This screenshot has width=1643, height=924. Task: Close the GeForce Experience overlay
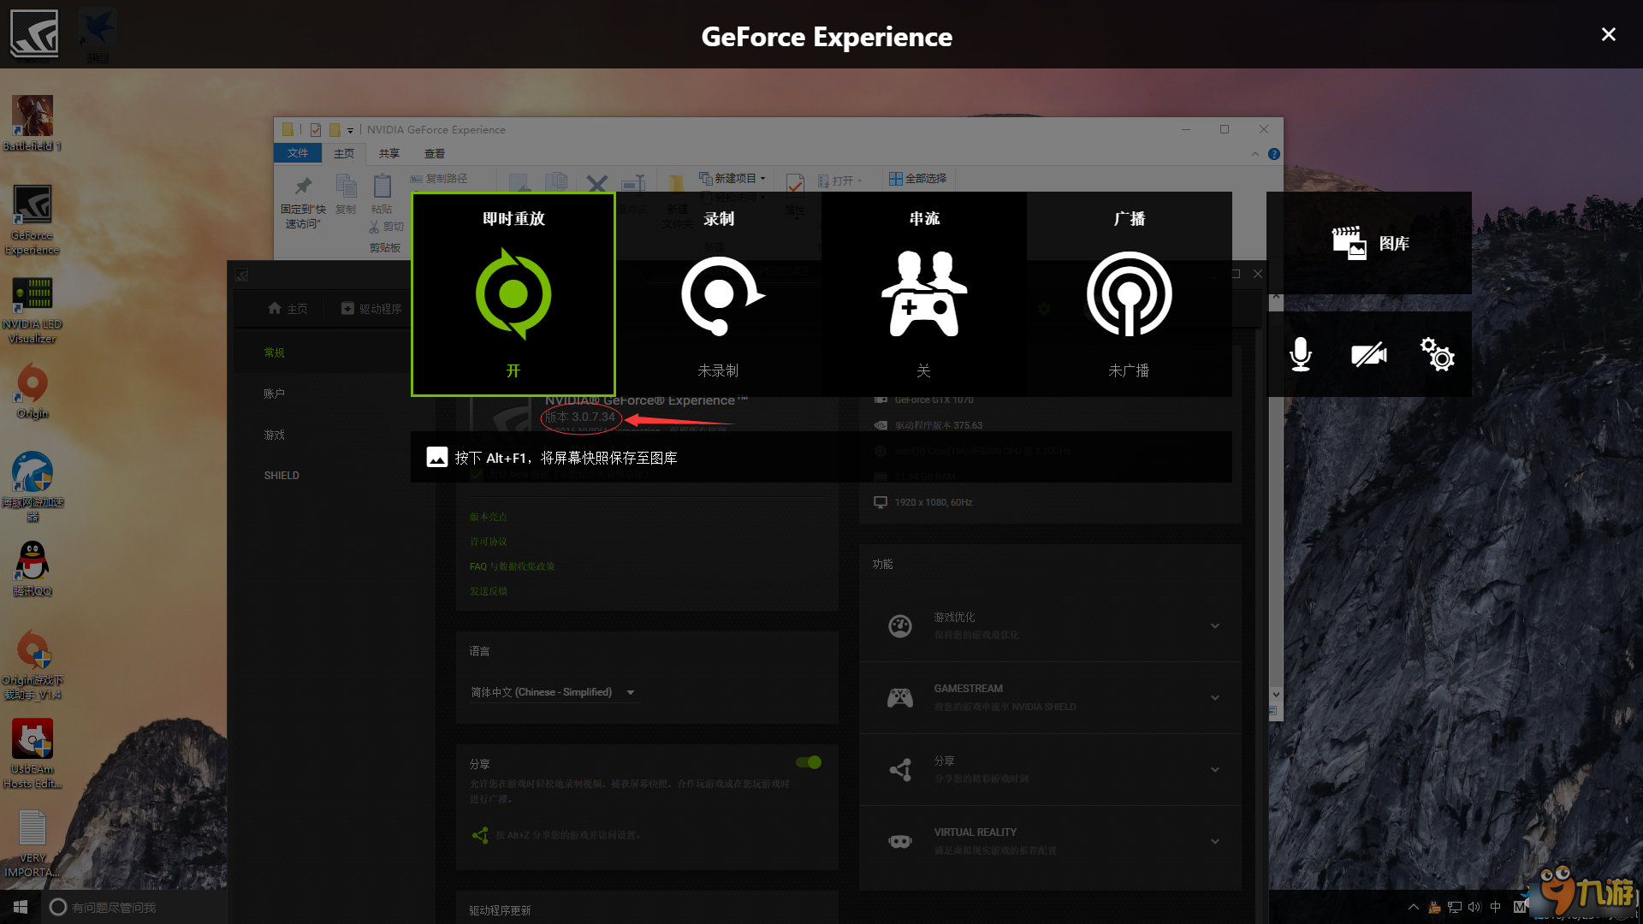[1609, 34]
